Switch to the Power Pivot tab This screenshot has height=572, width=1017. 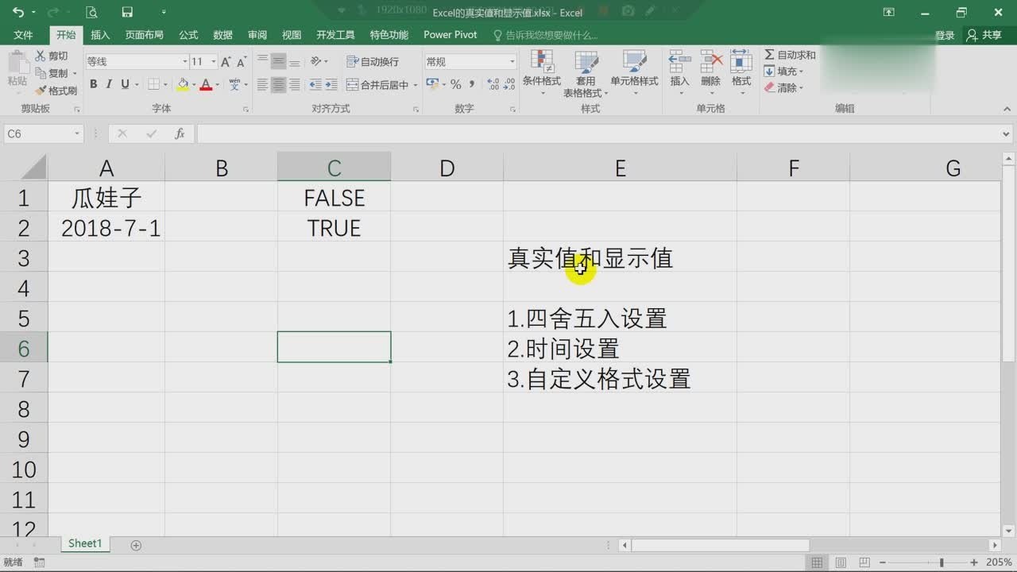pos(450,35)
